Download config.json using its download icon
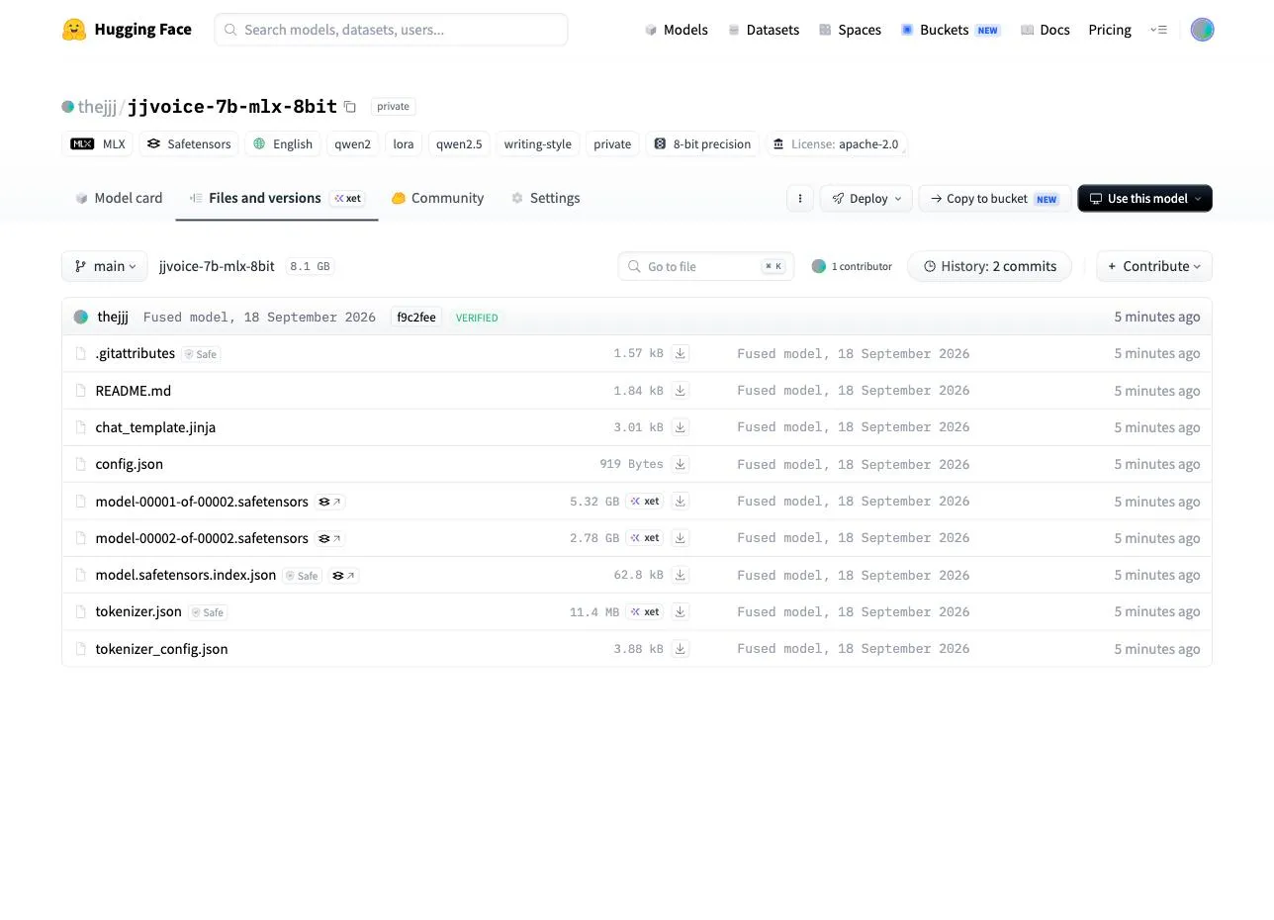This screenshot has width=1274, height=920. point(681,464)
